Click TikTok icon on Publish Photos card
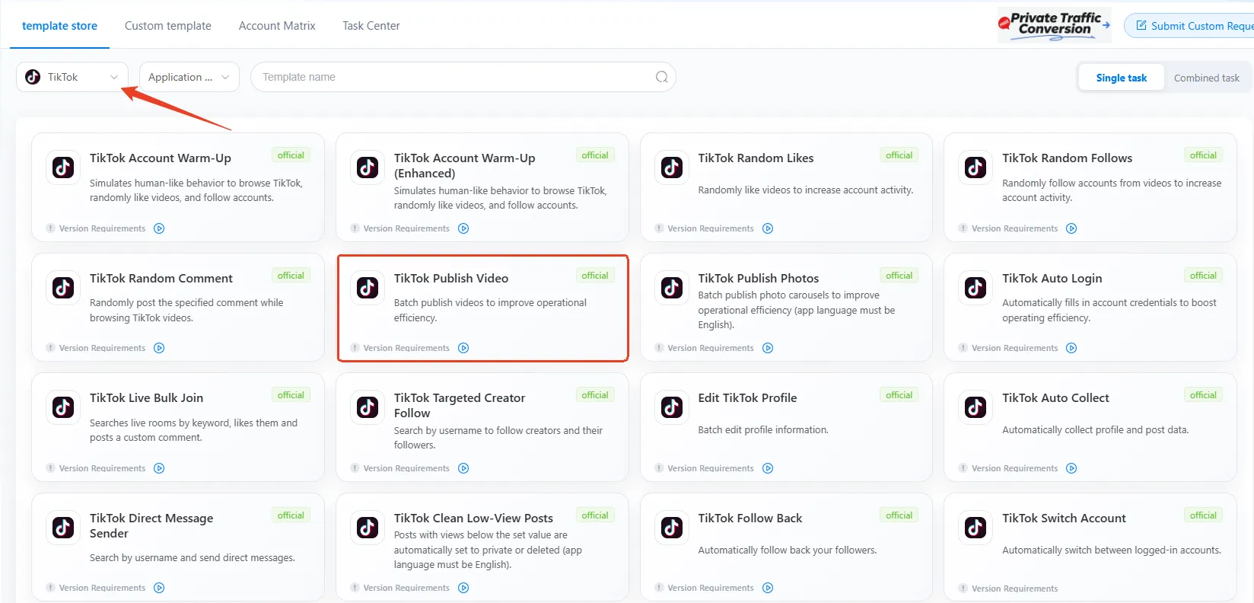Screen dimensions: 1254x603 [x=672, y=288]
